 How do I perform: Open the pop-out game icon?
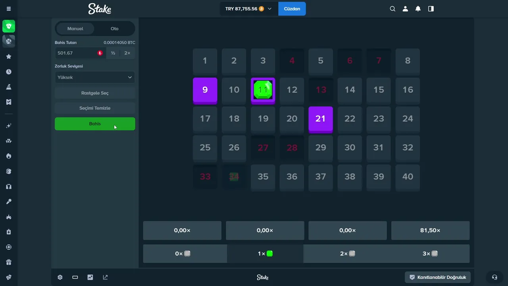105,277
